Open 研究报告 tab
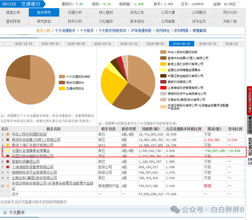252x220 pixels. click(44, 21)
